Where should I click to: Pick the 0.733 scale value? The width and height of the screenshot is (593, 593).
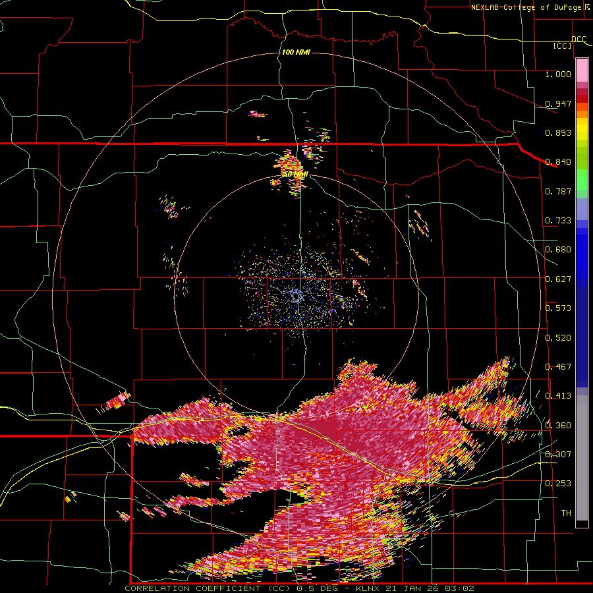tap(558, 221)
